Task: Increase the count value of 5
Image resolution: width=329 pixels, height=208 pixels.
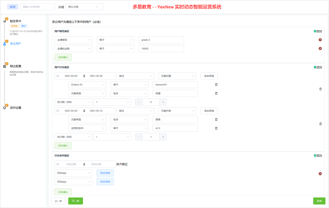Action: (x=163, y=102)
